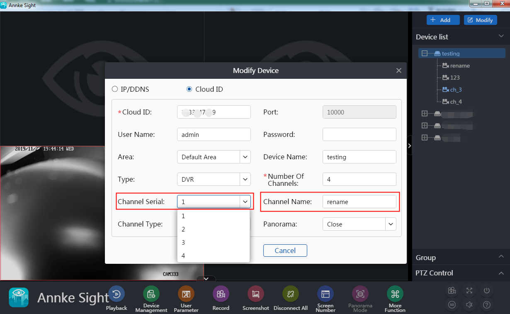Open the Playback function
The image size is (510, 314).
tap(117, 294)
